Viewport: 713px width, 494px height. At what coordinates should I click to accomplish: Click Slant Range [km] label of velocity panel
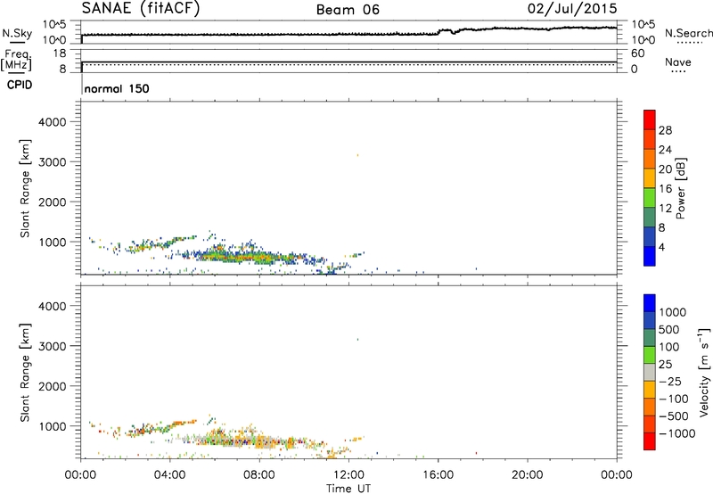click(25, 372)
